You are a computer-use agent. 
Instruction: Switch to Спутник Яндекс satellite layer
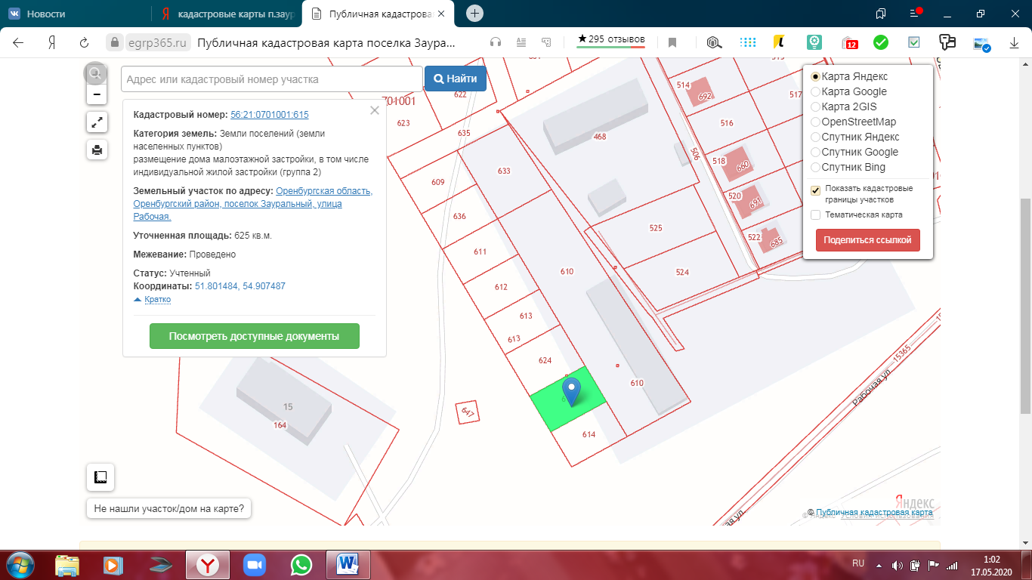[816, 137]
